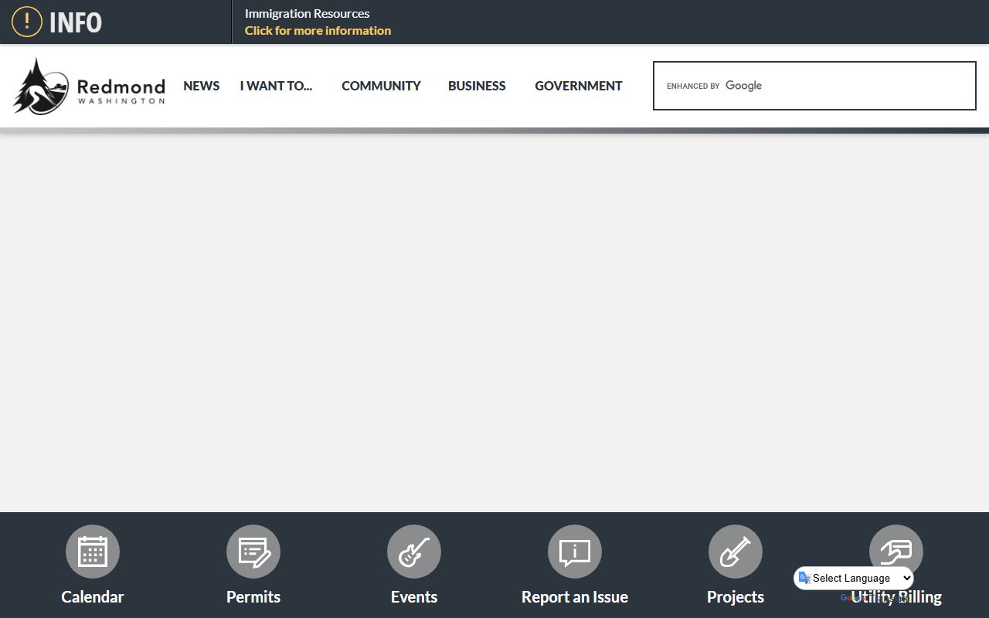Open the Select Language dropdown
989x618 pixels.
click(x=854, y=578)
